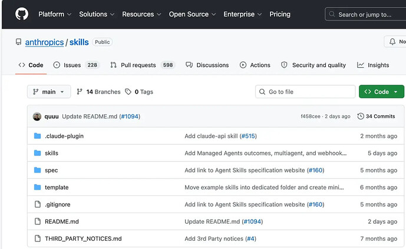Click the THIRD_PARTY_NOTICES.md file icon
The height and width of the screenshot is (249, 406).
38,238
